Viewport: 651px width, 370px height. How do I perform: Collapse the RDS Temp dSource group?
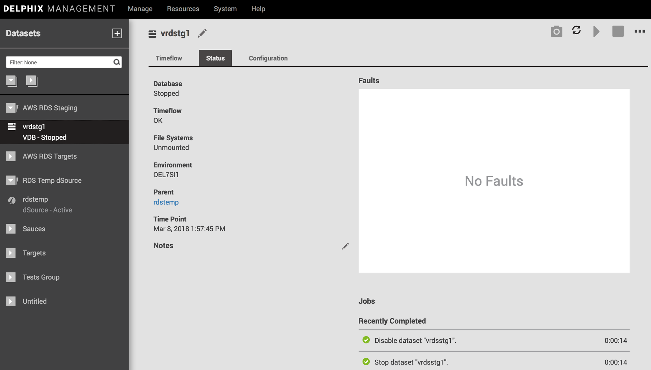[11, 180]
